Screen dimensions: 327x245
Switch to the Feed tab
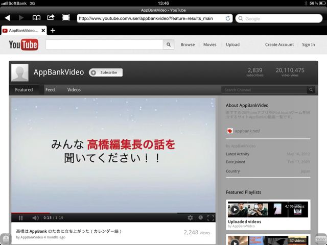coord(50,90)
